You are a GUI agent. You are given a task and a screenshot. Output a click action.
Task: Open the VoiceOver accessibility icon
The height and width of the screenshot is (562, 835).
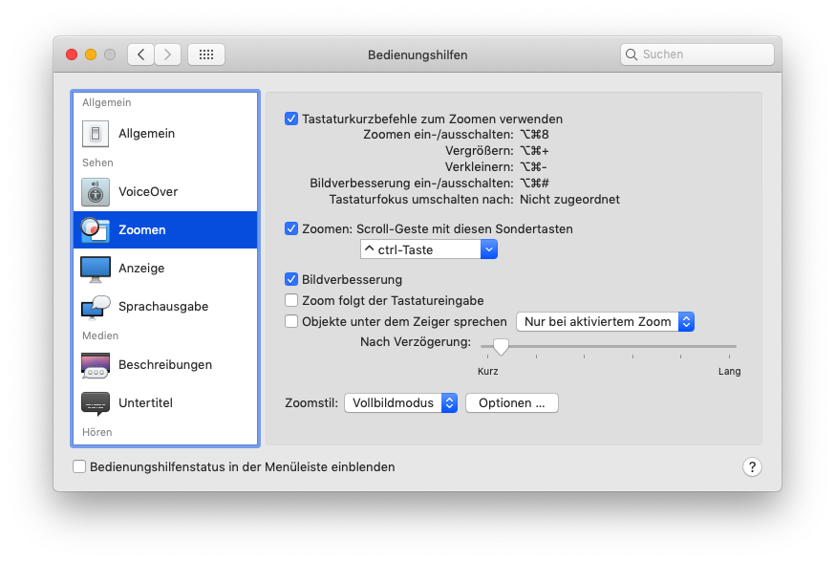click(96, 192)
